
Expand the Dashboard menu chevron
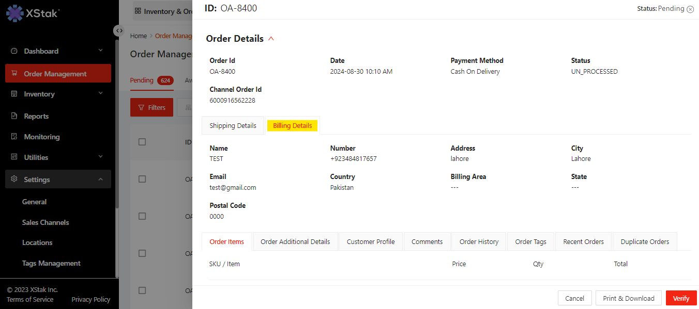click(x=101, y=51)
